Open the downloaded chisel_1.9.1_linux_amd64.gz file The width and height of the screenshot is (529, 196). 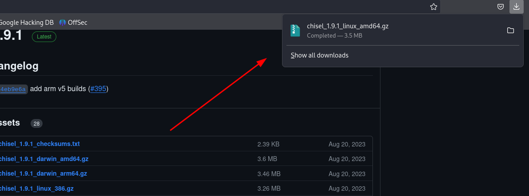348,26
